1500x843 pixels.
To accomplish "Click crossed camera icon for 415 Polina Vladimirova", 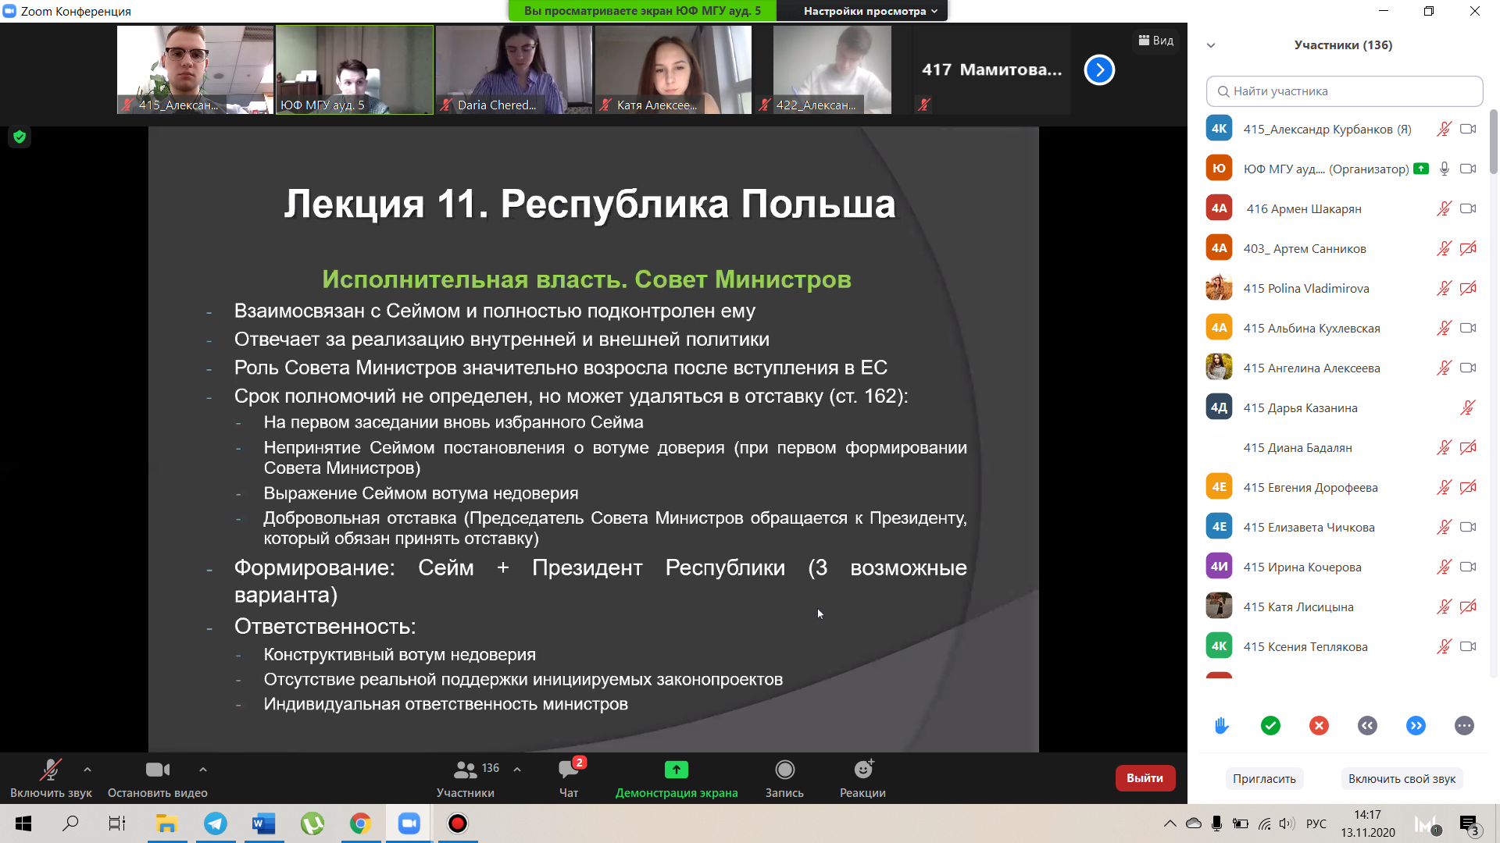I will 1468,288.
